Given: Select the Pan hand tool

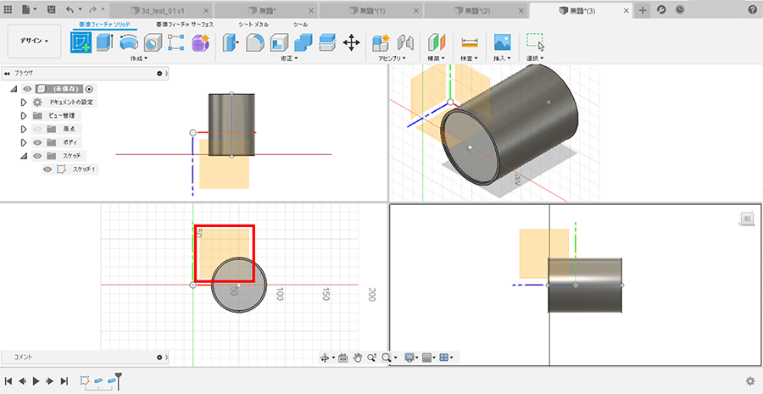Looking at the screenshot, I should pyautogui.click(x=358, y=358).
